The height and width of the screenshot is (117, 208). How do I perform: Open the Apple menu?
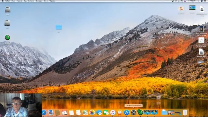[x=3, y=1]
